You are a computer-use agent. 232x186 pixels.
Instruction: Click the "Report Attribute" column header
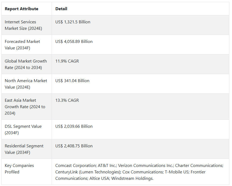click(22, 9)
